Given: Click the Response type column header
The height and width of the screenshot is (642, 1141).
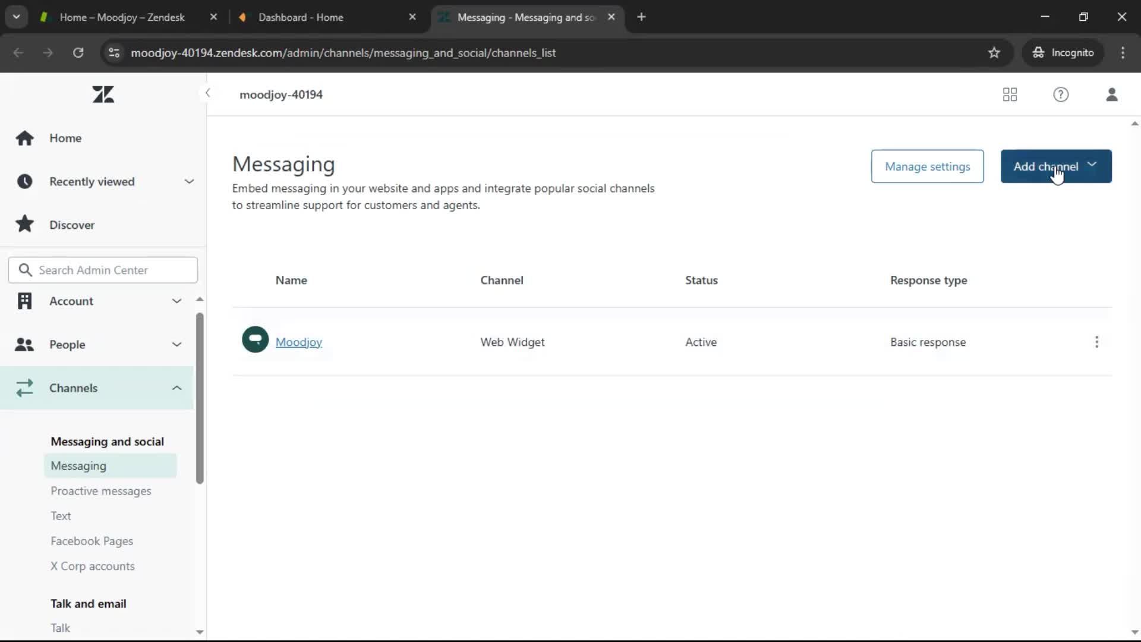Looking at the screenshot, I should tap(928, 280).
